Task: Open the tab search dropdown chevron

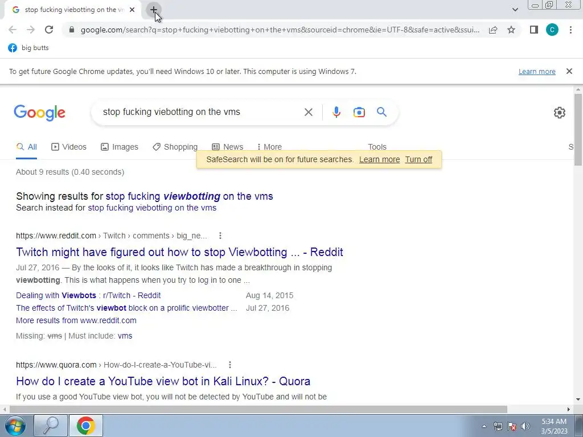Action: [515, 10]
